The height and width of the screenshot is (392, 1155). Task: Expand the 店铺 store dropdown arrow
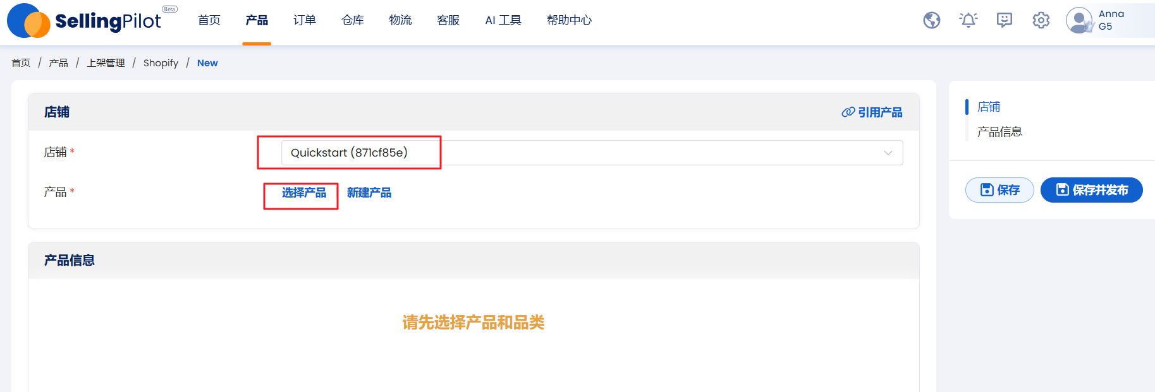pos(888,153)
